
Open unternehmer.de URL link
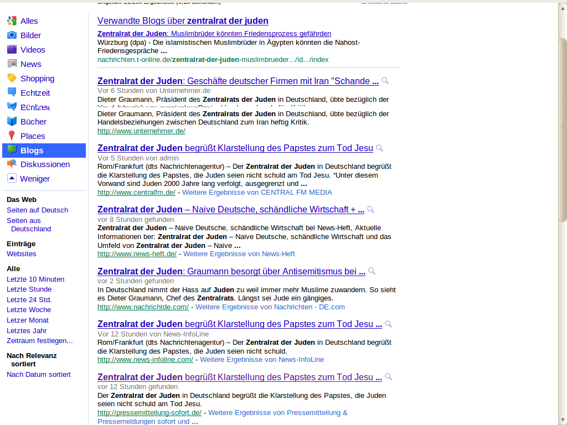(141, 131)
